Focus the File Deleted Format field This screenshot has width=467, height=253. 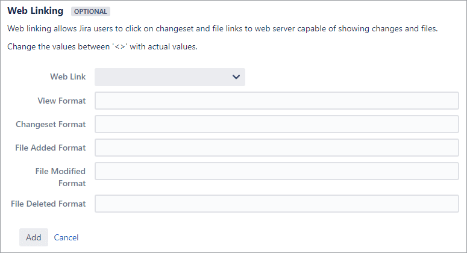[x=277, y=204]
